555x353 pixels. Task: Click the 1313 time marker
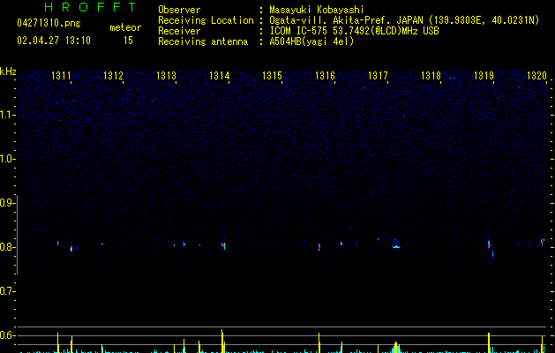167,76
